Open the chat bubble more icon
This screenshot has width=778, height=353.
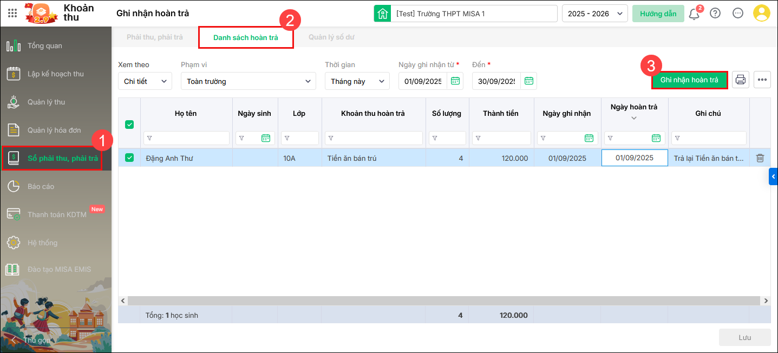(738, 14)
